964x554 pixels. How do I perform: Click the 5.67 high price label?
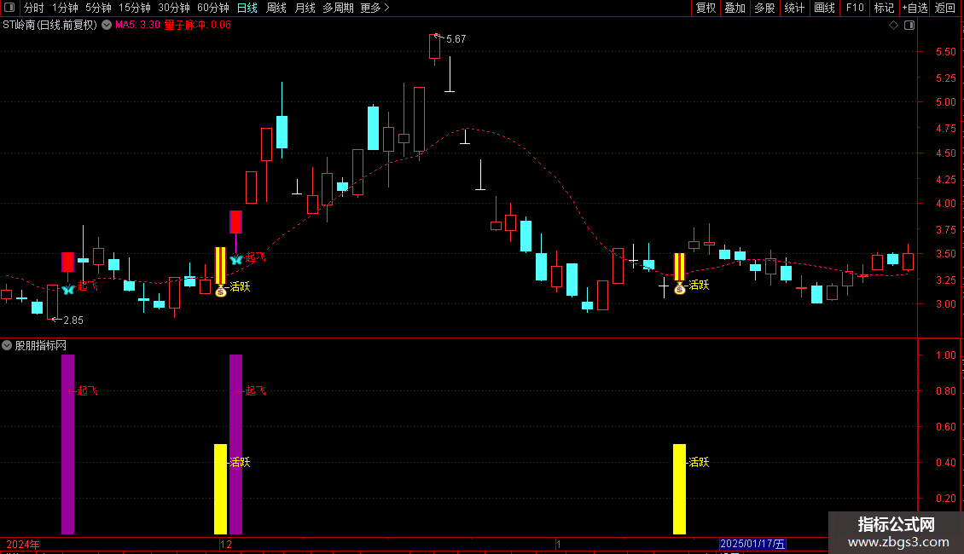pos(456,39)
